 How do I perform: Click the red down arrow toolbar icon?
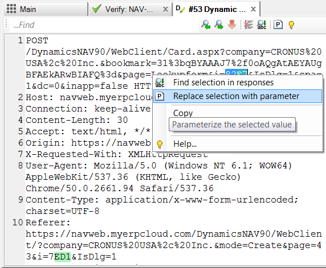(231, 24)
